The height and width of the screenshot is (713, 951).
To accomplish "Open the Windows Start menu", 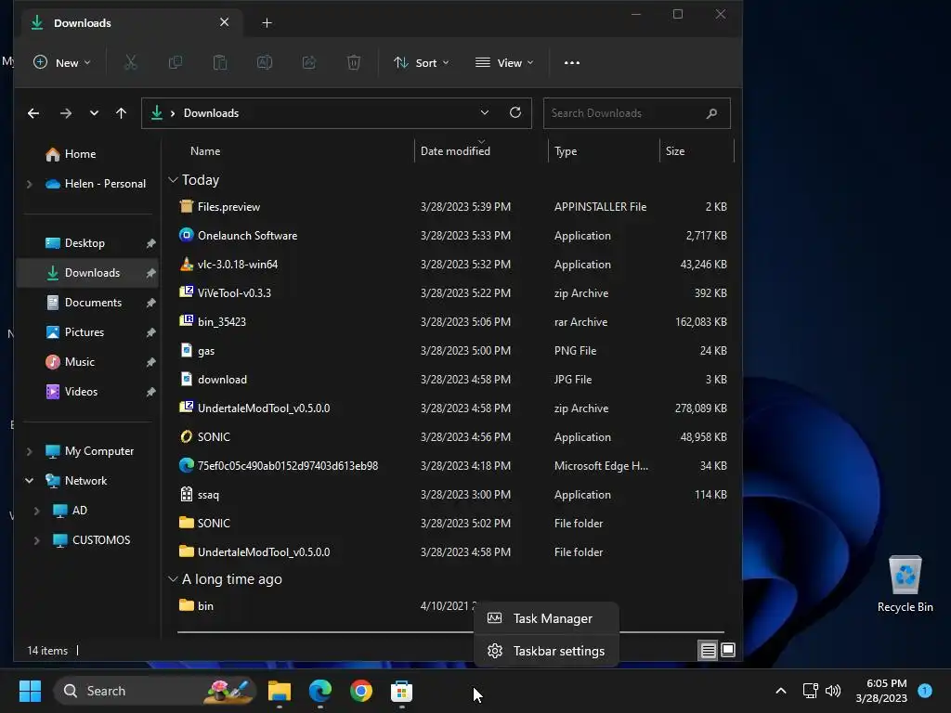I will tap(30, 691).
